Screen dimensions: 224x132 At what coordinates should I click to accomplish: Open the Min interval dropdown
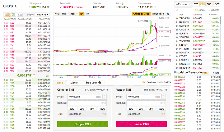click(65, 14)
